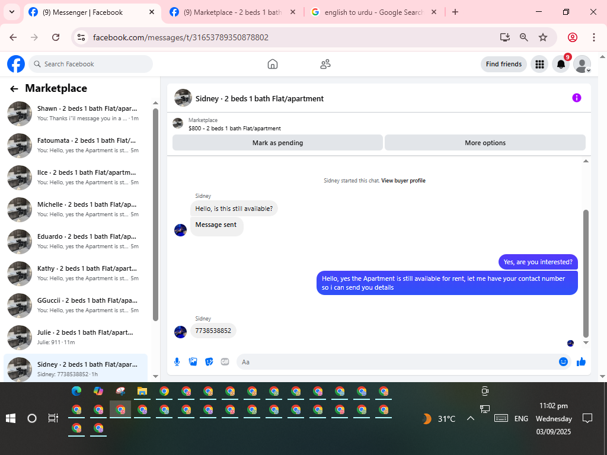The width and height of the screenshot is (607, 455).
Task: Open the zoom magnifier icon in address bar
Action: (x=524, y=37)
